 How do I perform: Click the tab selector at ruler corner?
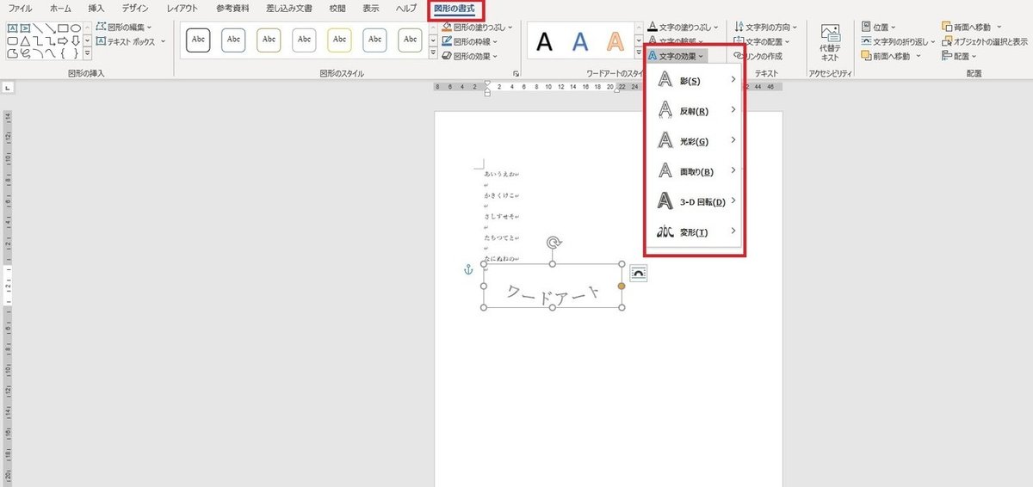(x=7, y=87)
